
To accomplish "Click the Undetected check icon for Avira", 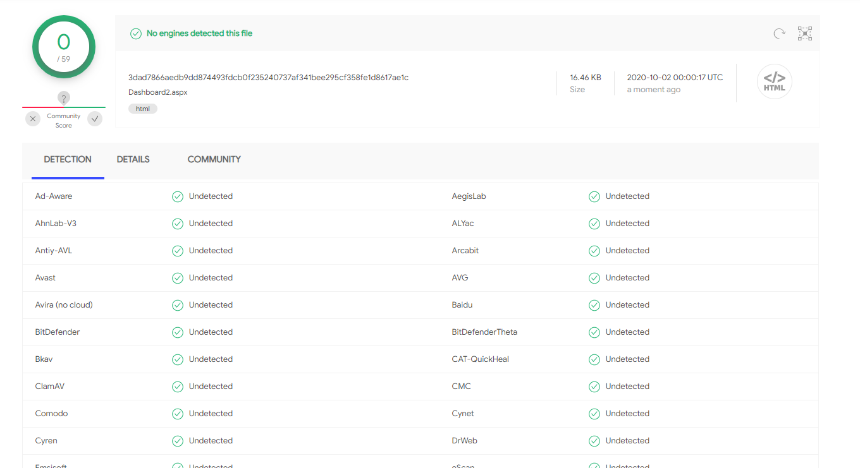I will [x=178, y=305].
